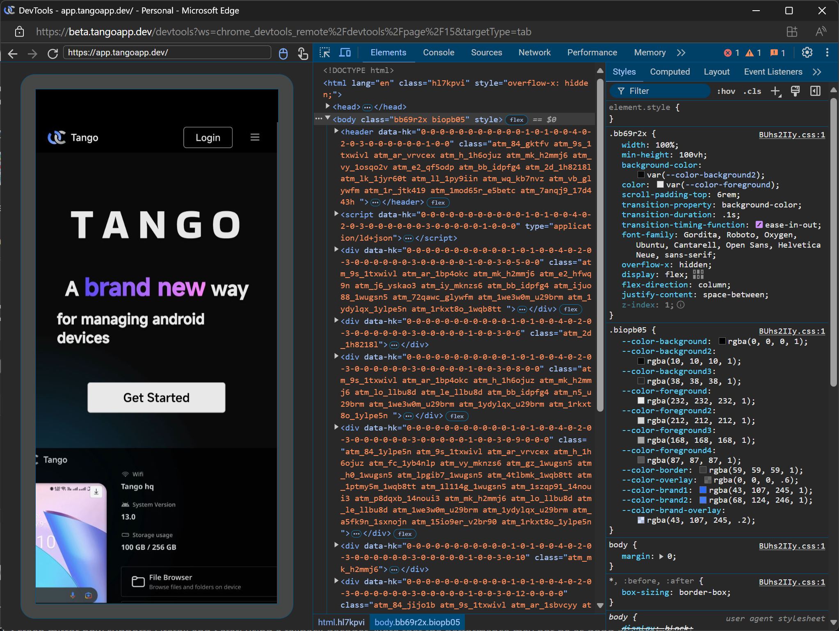Expand the margin shorthand in body rule
Screen dimensions: 839x631
point(661,556)
